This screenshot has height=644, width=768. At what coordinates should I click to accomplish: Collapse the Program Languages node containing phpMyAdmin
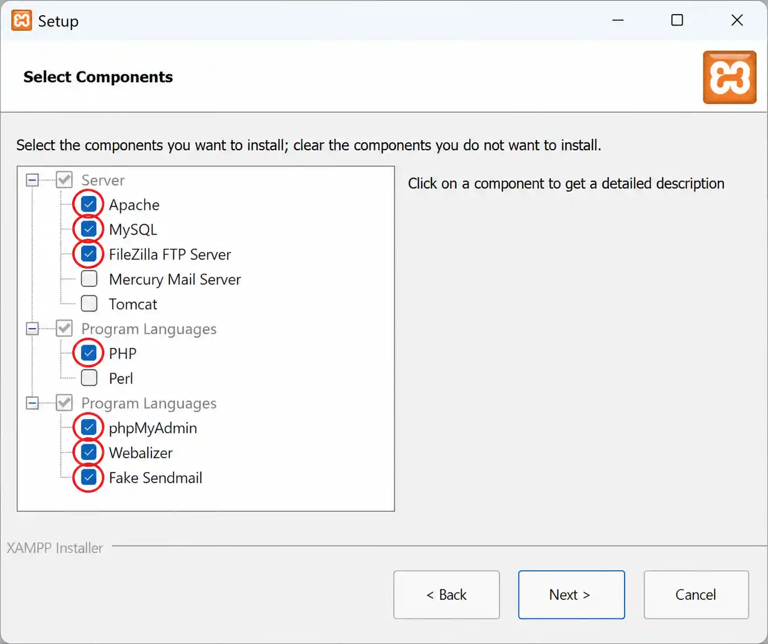coord(33,403)
